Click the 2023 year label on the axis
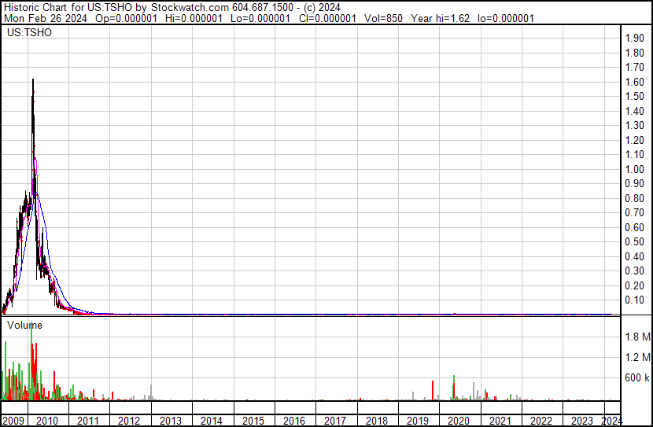Image resolution: width=653 pixels, height=427 pixels. pyautogui.click(x=581, y=421)
